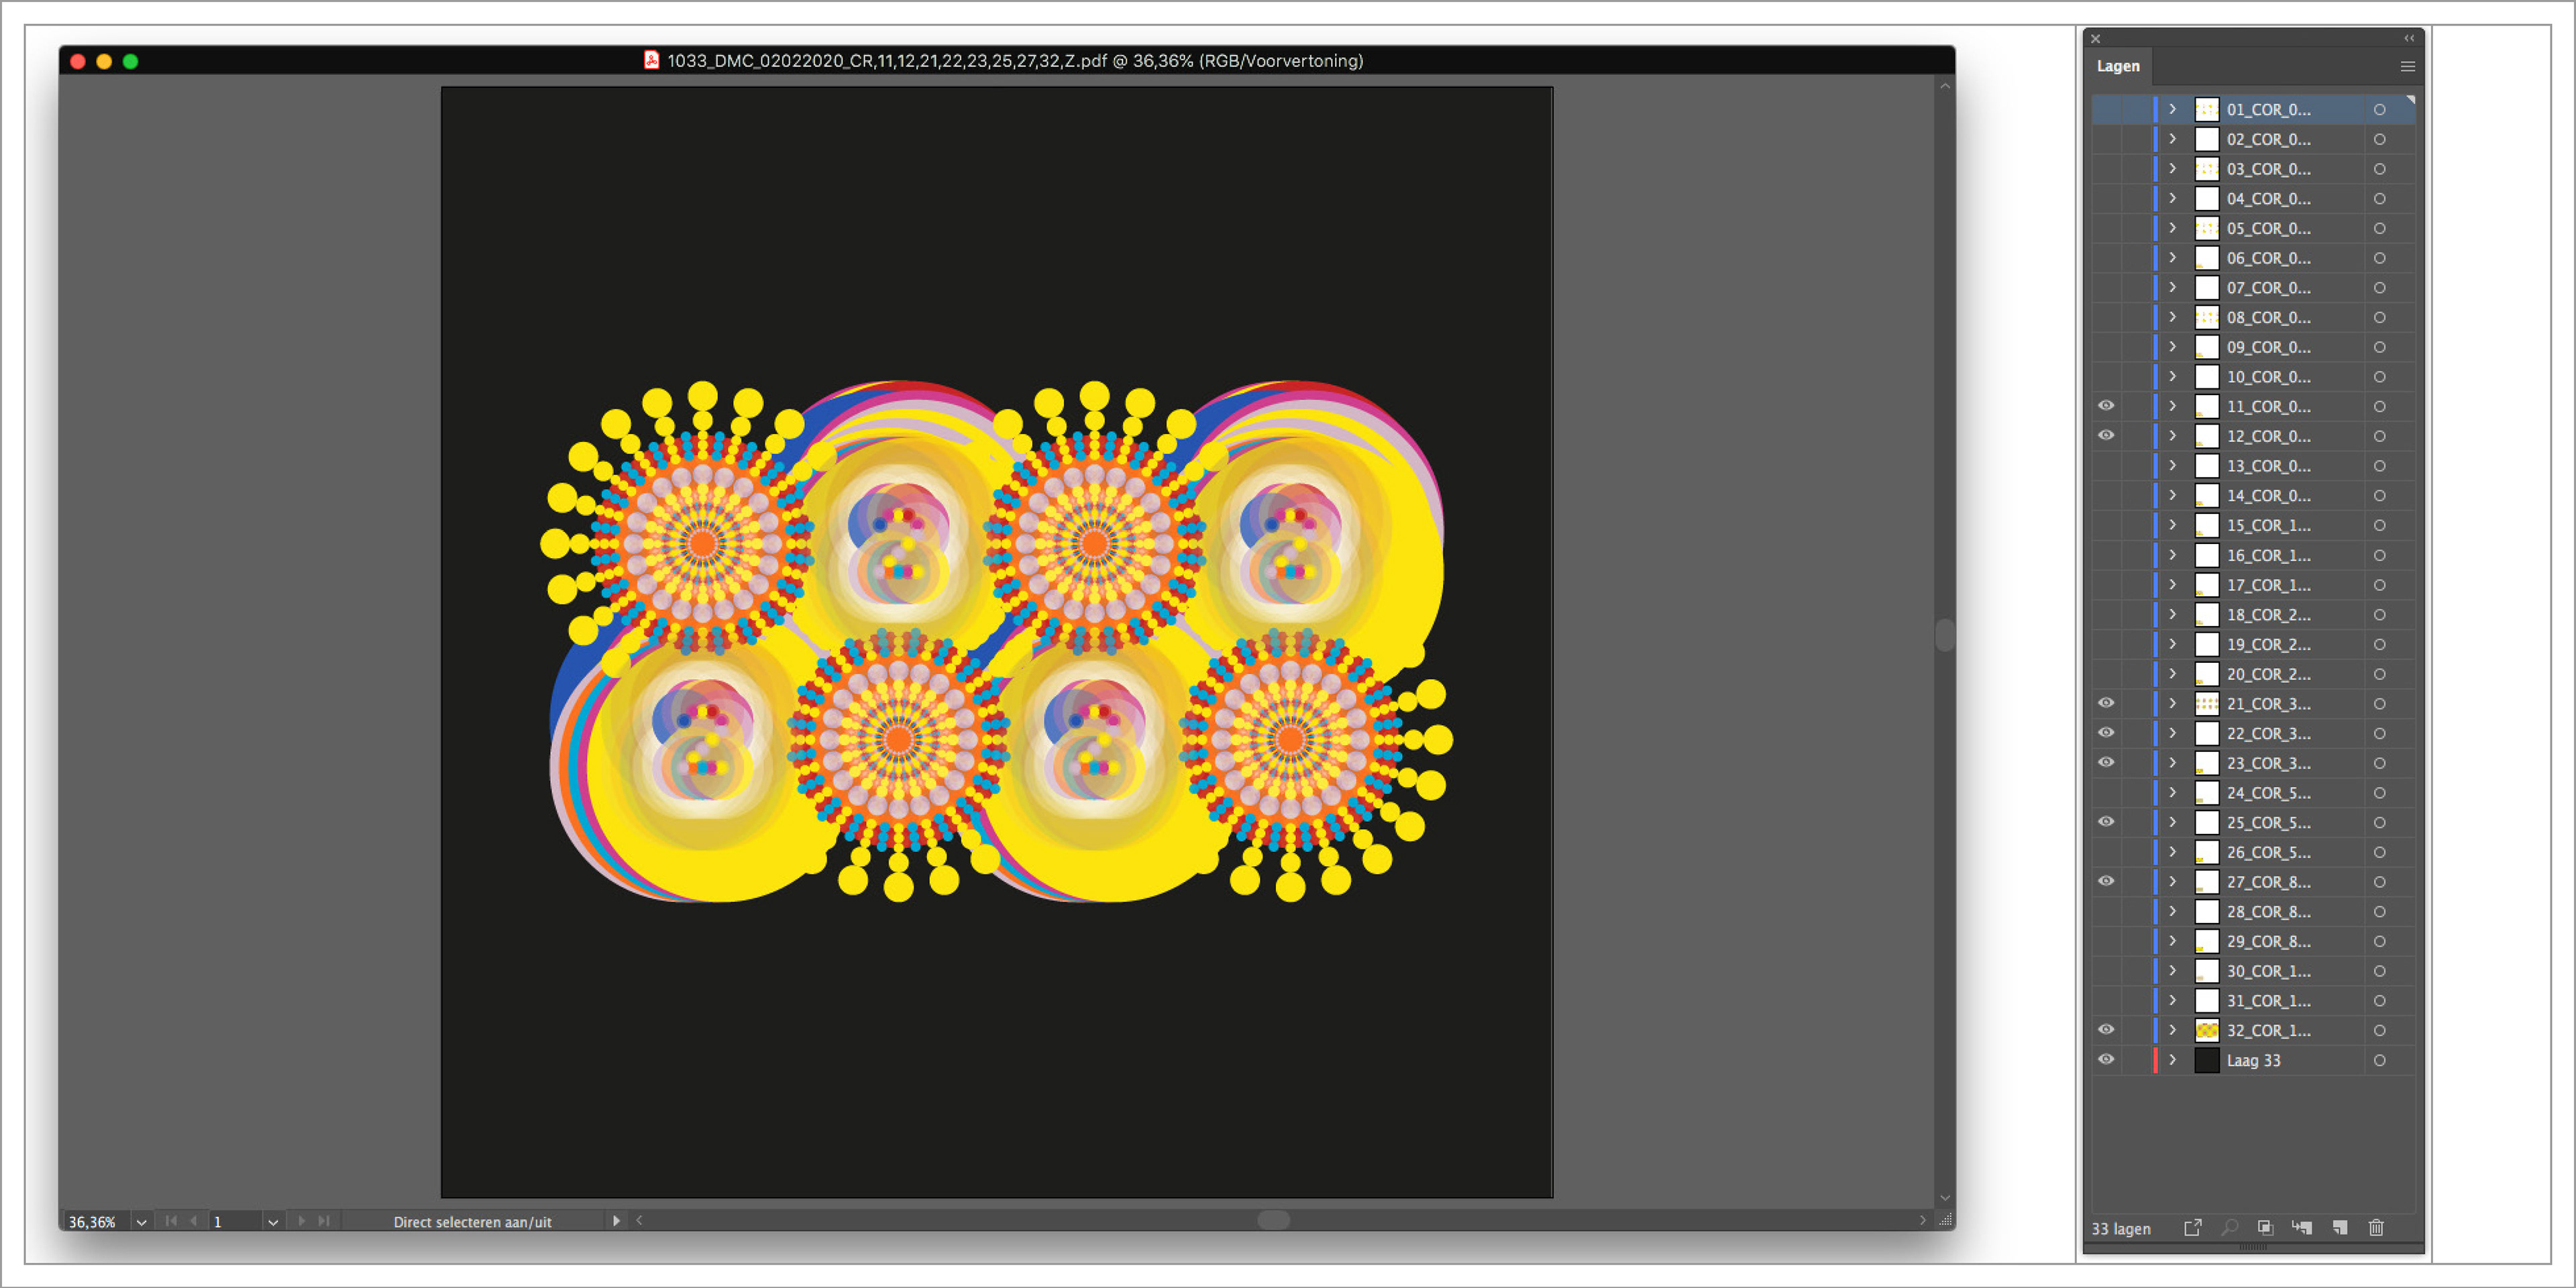This screenshot has width=2576, height=1288.
Task: Close the Lagen panel with X icon
Action: click(x=2095, y=39)
